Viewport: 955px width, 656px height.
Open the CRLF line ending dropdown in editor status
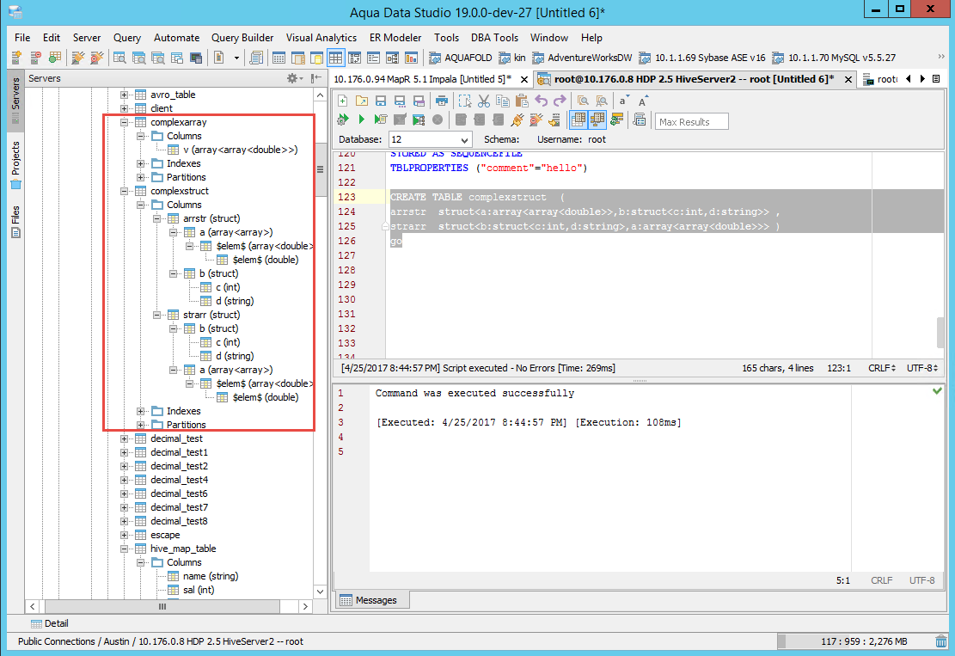coord(881,368)
